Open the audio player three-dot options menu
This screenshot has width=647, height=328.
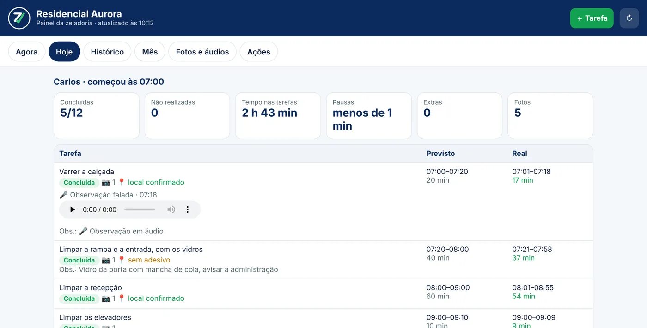click(187, 209)
